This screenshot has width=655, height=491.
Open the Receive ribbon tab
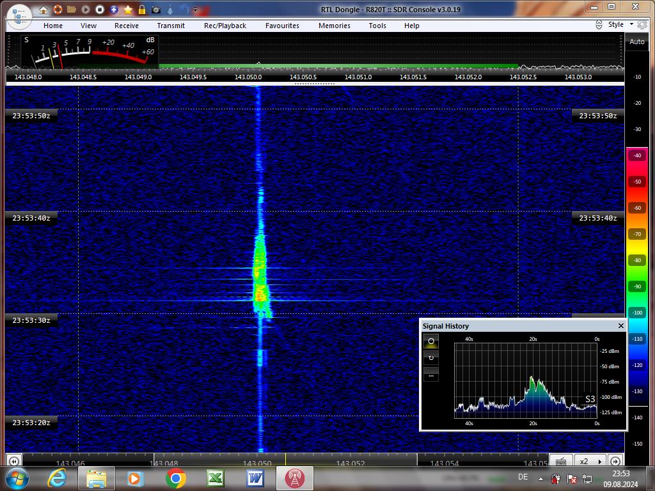[127, 26]
